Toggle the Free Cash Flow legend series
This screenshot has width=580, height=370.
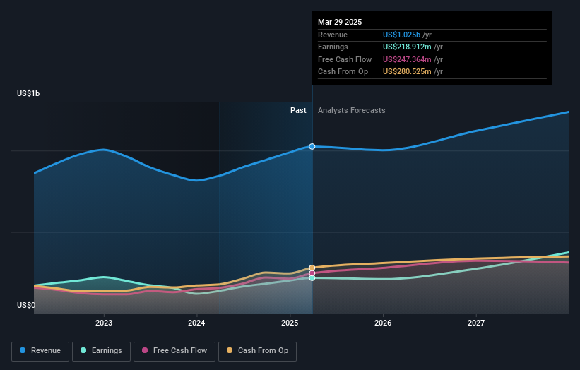(x=174, y=351)
